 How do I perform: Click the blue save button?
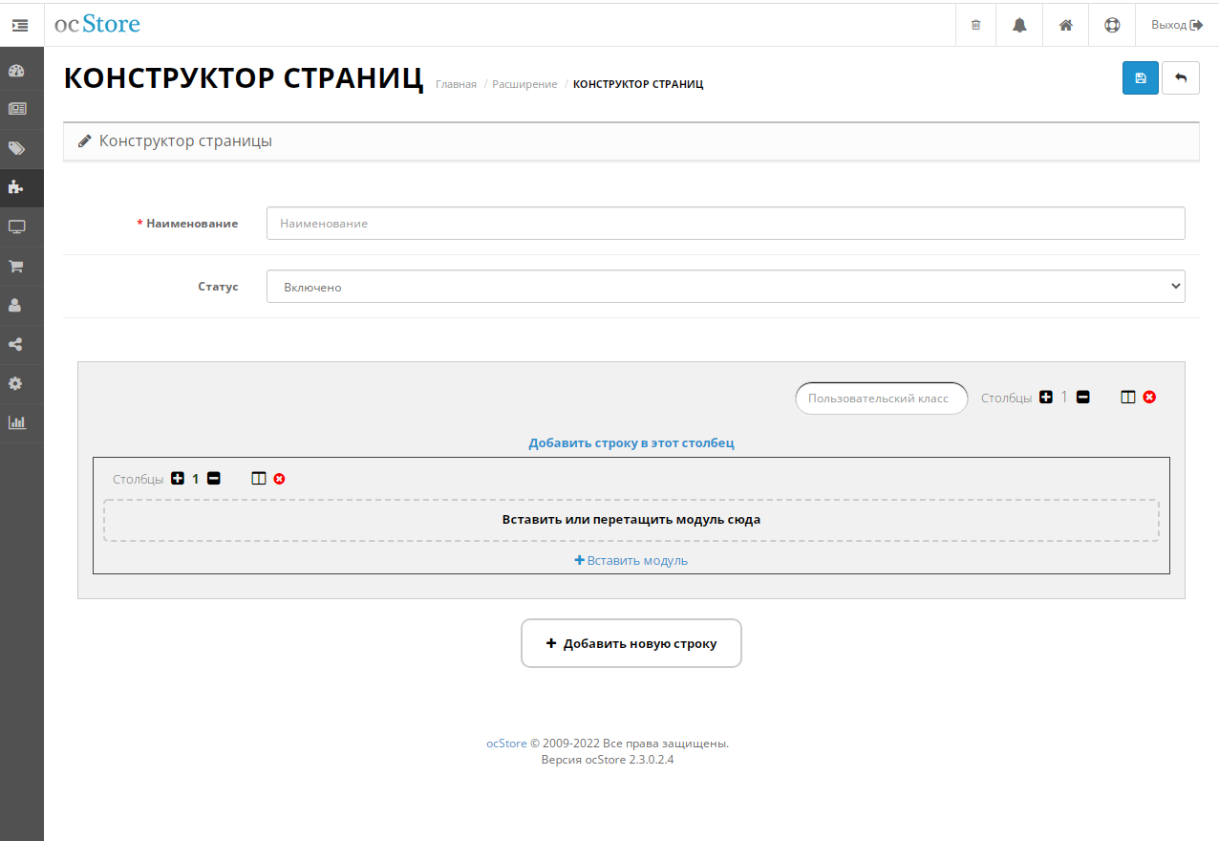(1140, 78)
